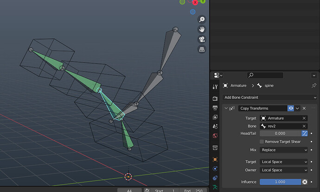The image size is (320, 192).
Task: Animate Remove Target Shear property dot
Action: pyautogui.click(x=312, y=142)
